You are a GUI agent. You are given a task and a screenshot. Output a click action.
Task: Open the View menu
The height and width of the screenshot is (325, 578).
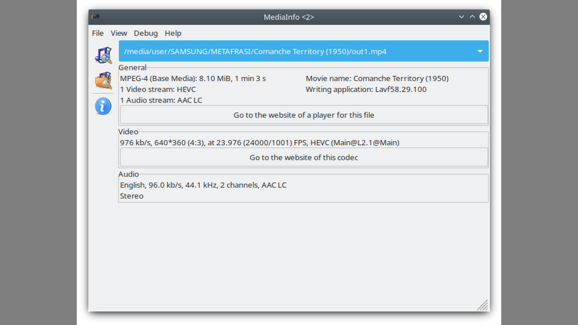pyautogui.click(x=119, y=33)
